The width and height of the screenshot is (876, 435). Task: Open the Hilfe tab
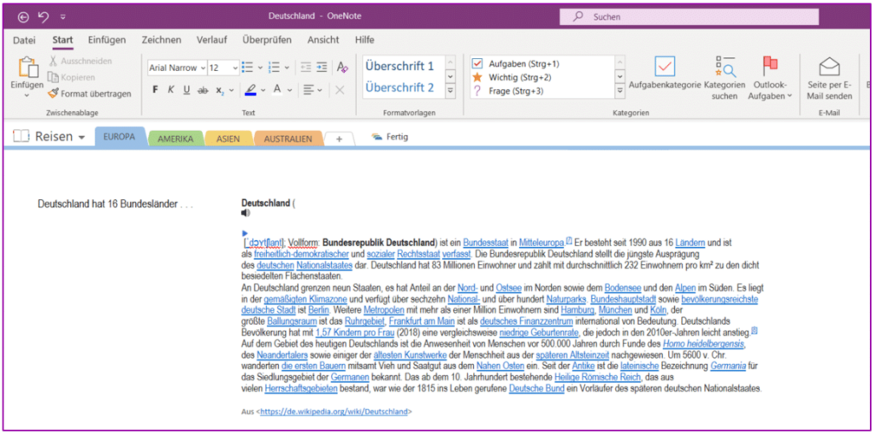(364, 40)
